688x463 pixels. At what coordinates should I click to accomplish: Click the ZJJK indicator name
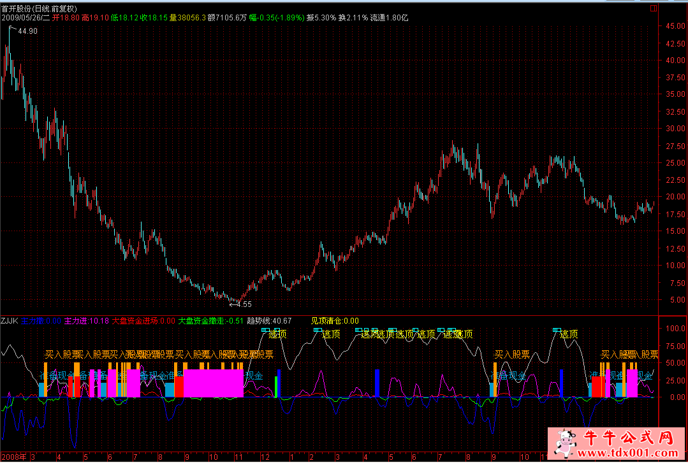(x=10, y=321)
